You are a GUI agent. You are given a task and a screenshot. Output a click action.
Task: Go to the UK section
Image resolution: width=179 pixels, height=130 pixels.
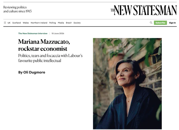(x=9, y=23)
